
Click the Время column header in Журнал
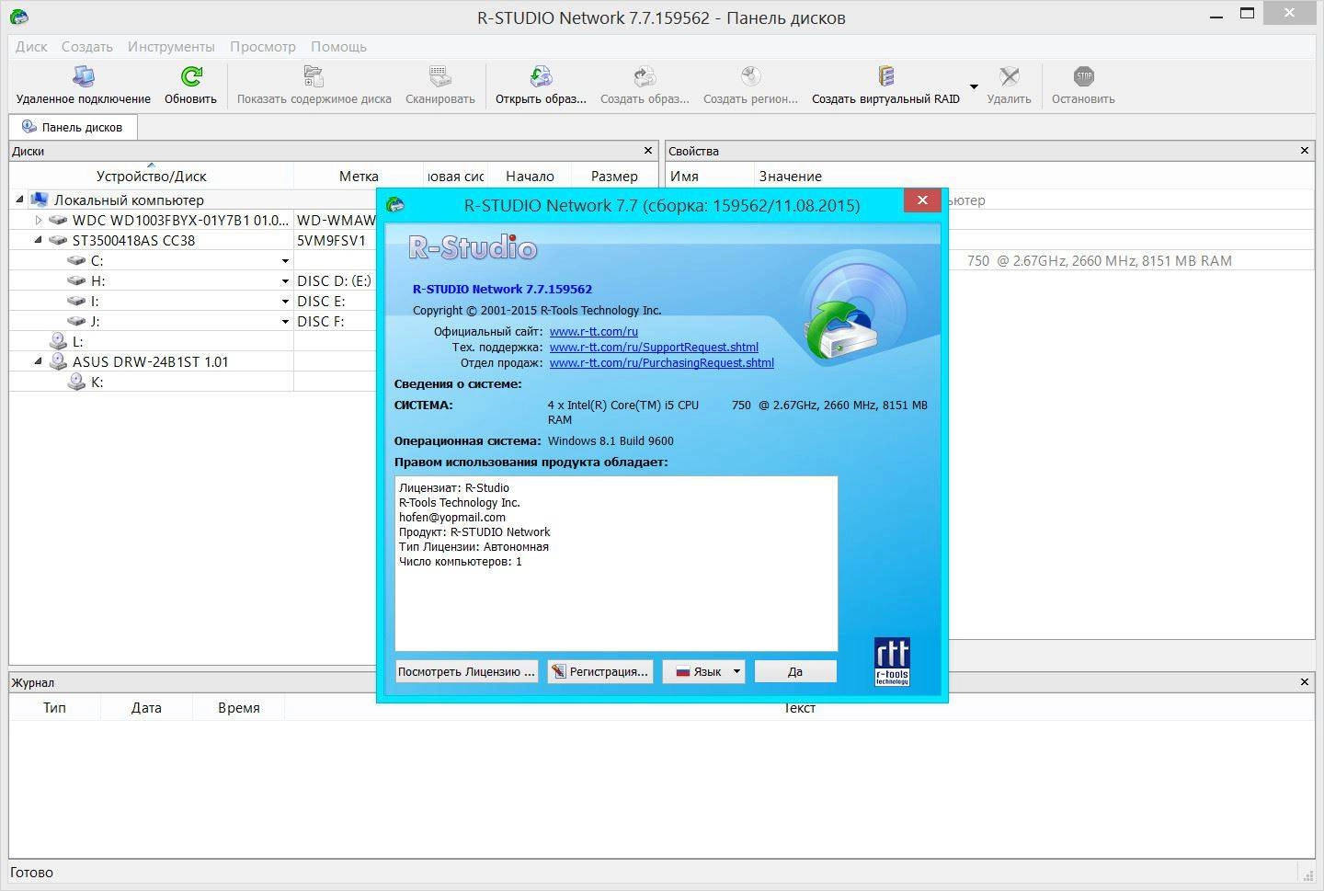[x=239, y=707]
